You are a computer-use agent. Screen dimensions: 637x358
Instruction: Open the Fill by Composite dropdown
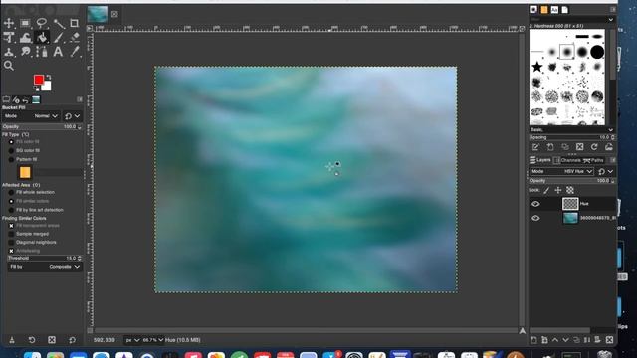(x=45, y=267)
